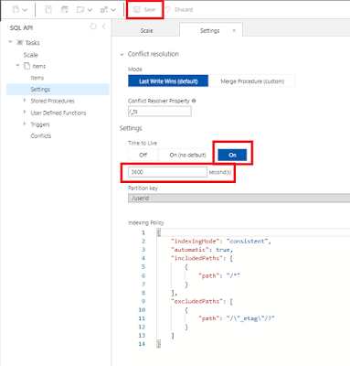Click the New Container toolbar icon
The height and width of the screenshot is (366, 350).
(16, 10)
